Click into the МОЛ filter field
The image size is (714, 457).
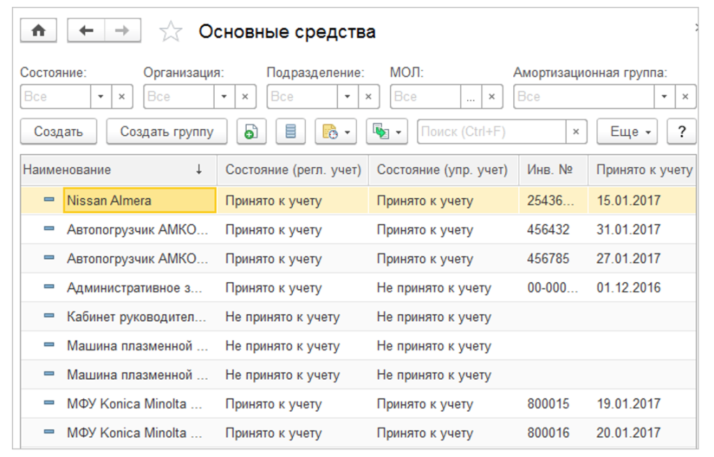pos(425,97)
